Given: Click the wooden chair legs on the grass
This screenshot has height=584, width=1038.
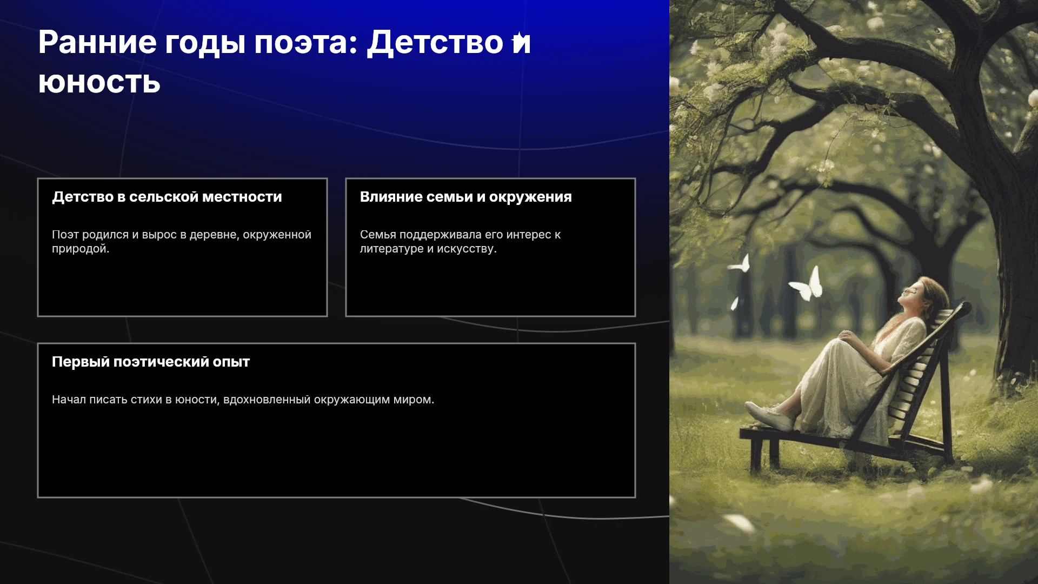Looking at the screenshot, I should point(765,453).
